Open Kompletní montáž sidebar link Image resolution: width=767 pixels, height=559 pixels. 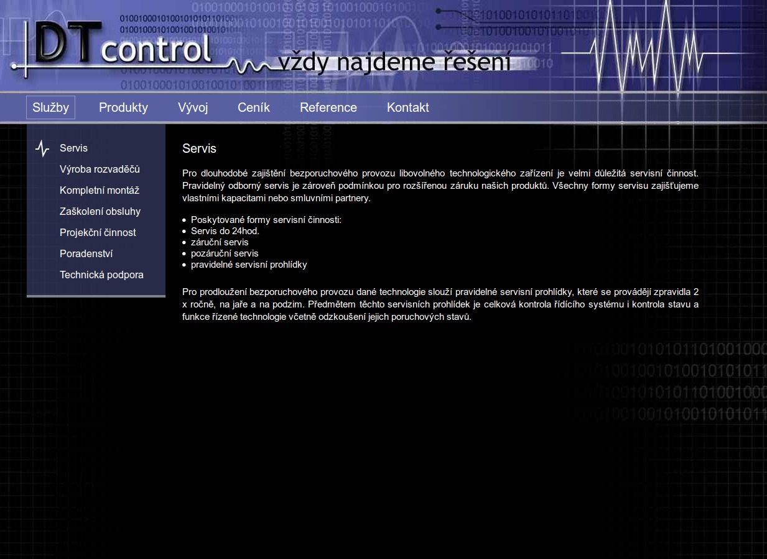[x=100, y=190]
